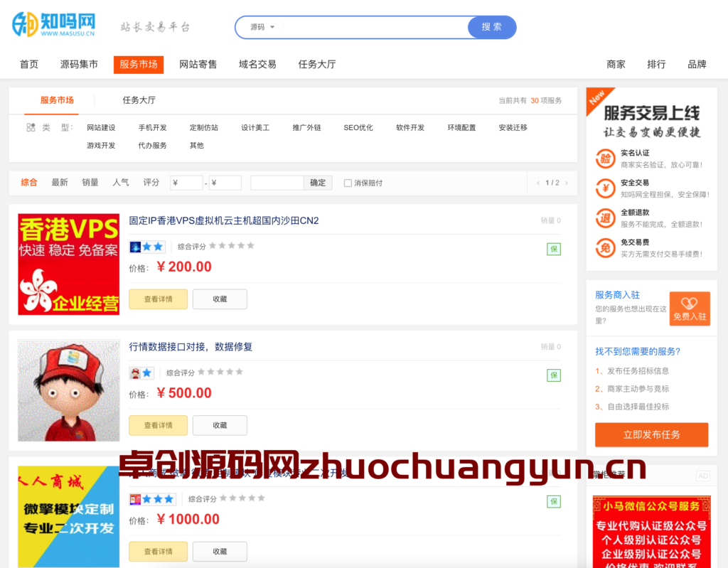Filter by 安装迁移 category
The image size is (728, 568).
pos(513,128)
